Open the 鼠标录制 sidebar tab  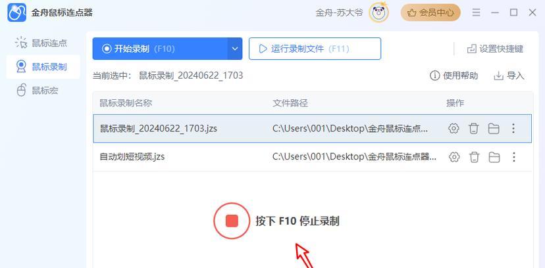point(43,66)
